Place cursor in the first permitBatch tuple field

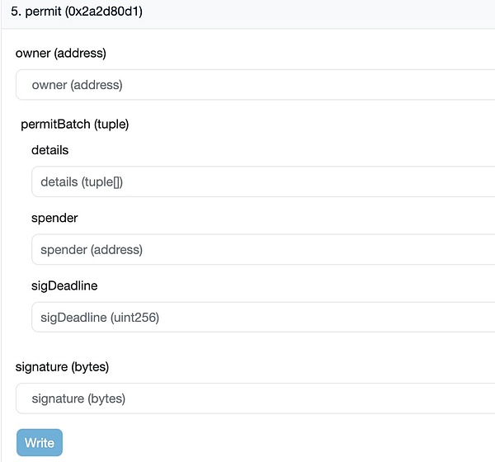point(262,181)
